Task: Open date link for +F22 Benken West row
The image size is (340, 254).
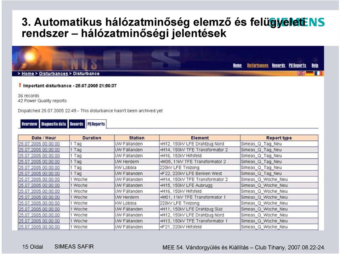Action: [x=39, y=174]
